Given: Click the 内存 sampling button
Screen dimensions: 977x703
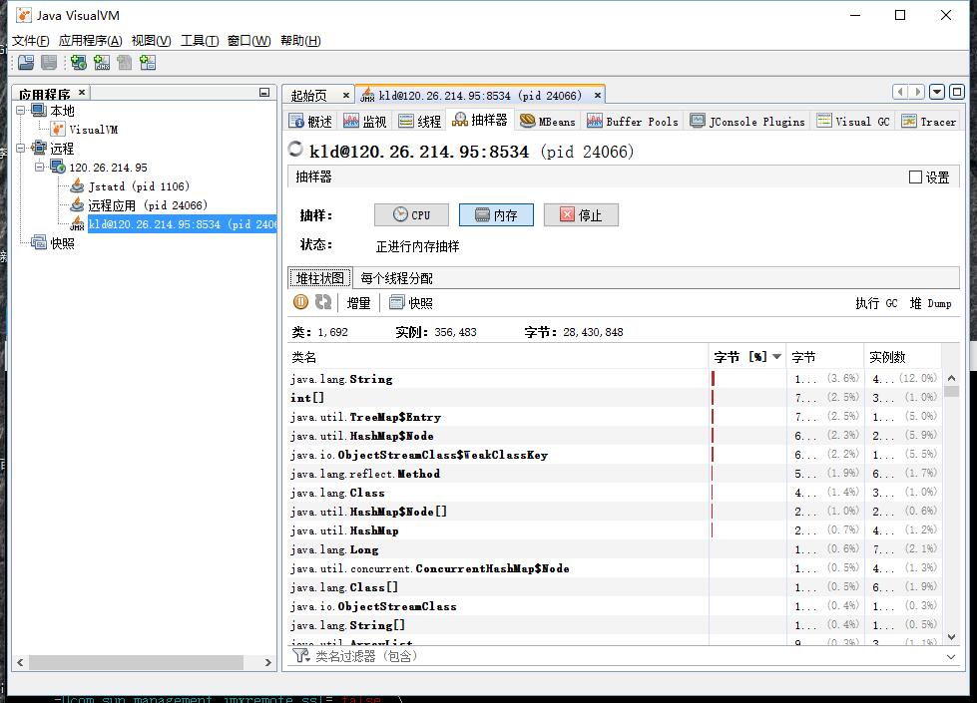Looking at the screenshot, I should (496, 214).
